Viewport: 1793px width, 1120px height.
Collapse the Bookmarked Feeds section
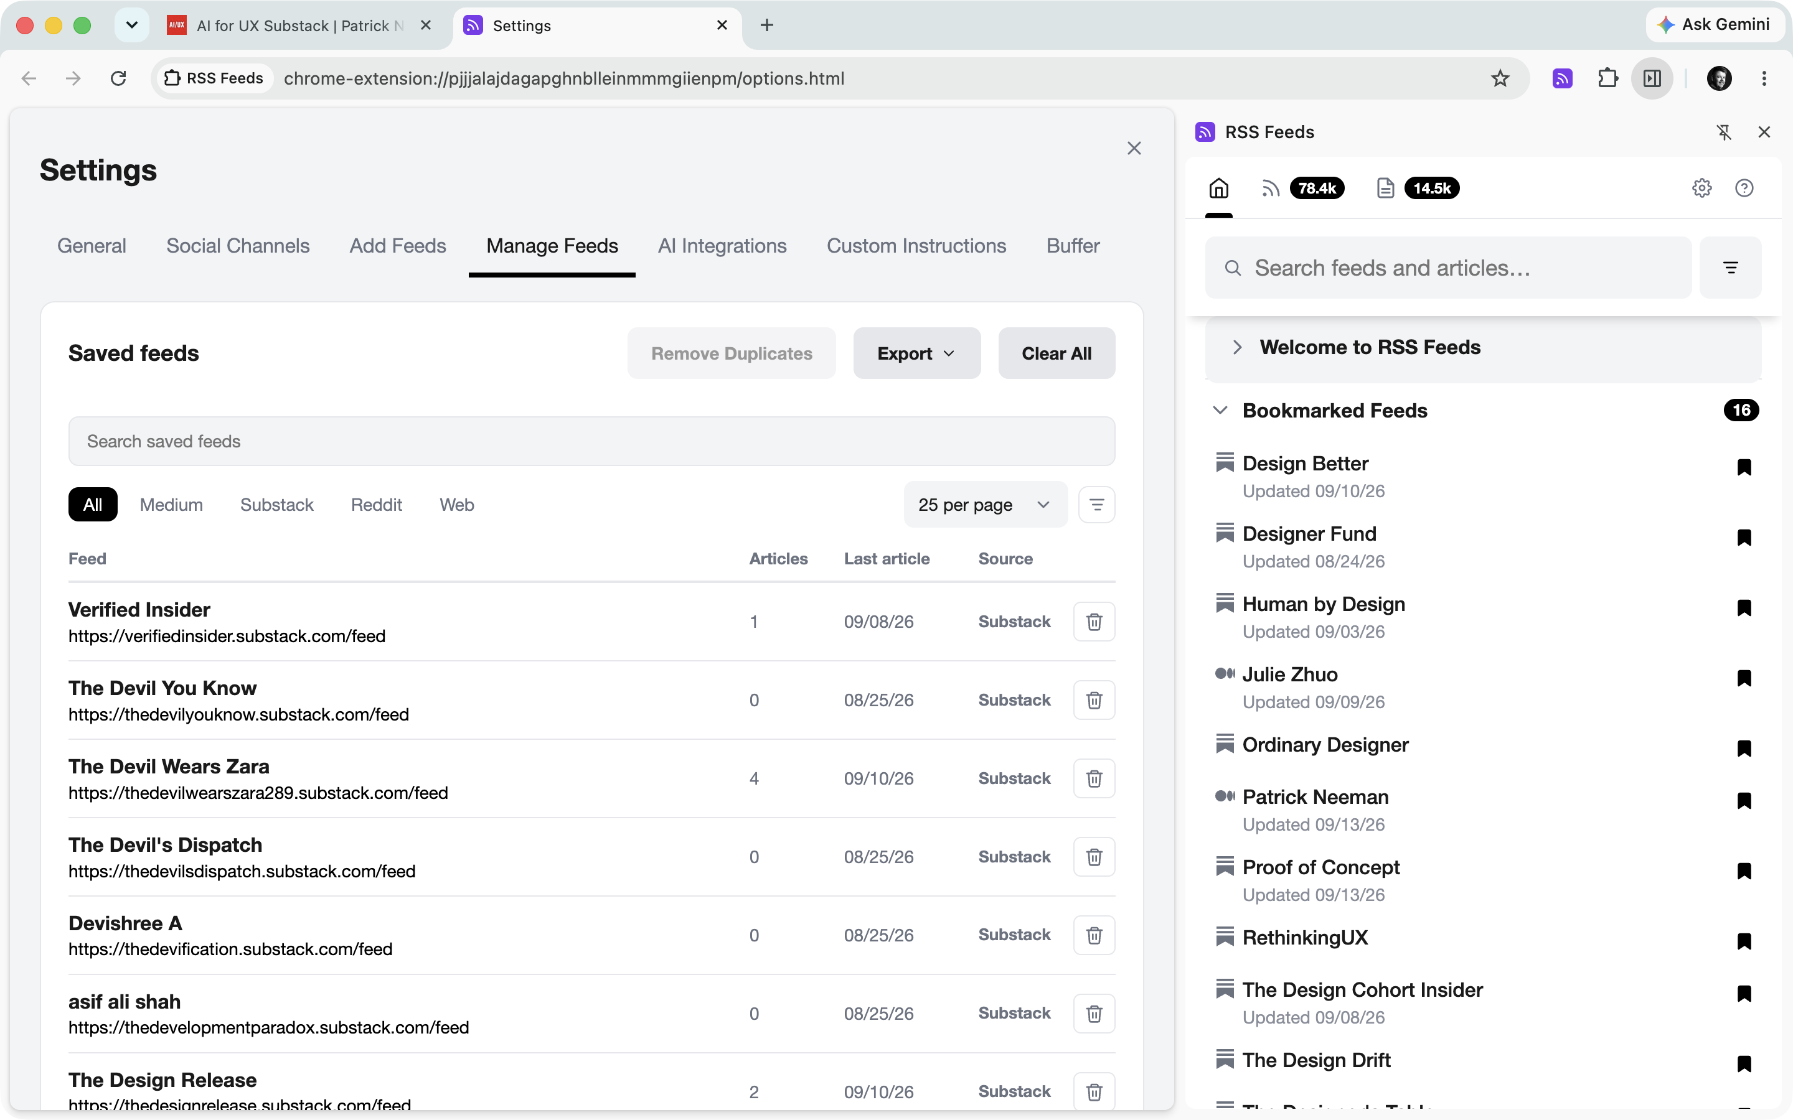click(1220, 411)
